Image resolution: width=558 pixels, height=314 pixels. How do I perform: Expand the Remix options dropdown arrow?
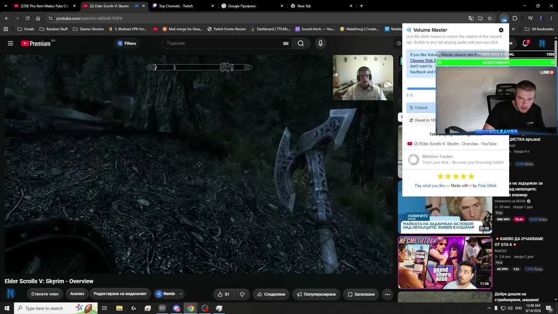click(x=181, y=294)
